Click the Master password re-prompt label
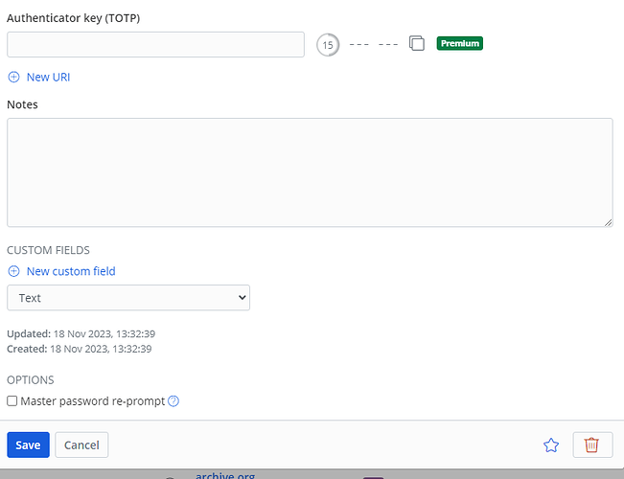Screen dimensions: 624x479 (93, 401)
